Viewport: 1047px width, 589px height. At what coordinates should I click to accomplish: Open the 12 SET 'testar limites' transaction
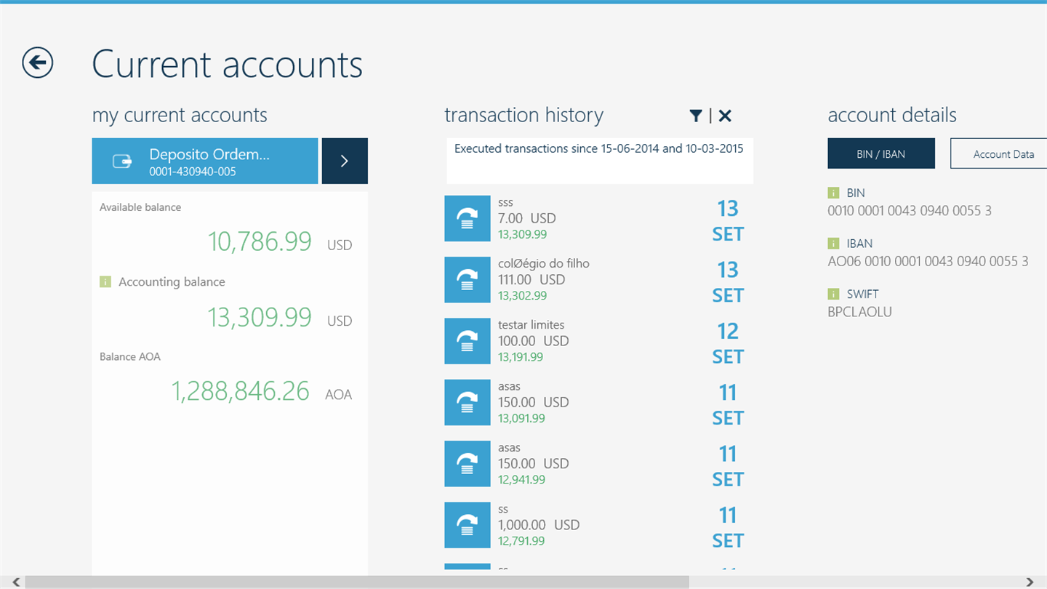coord(598,341)
